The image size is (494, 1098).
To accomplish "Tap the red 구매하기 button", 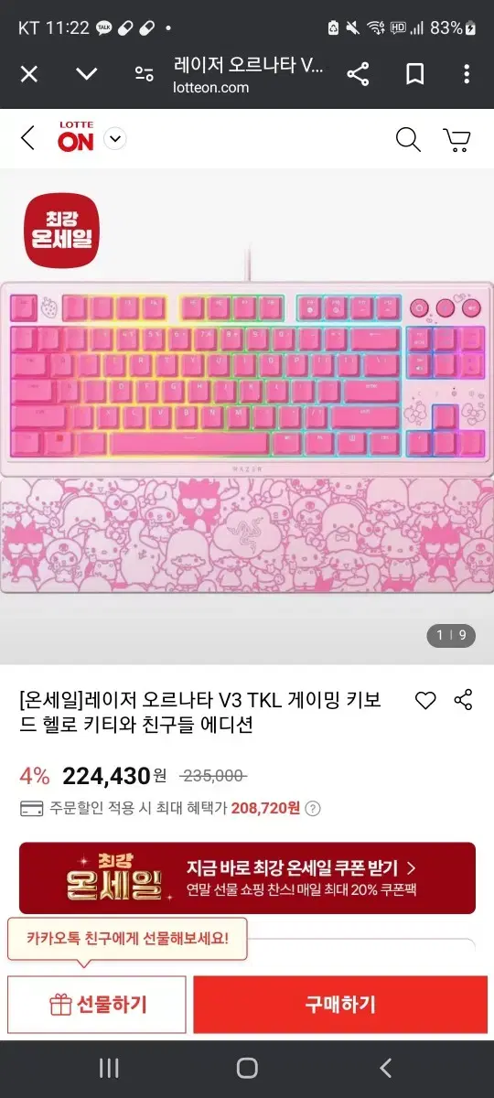I will point(340,1004).
